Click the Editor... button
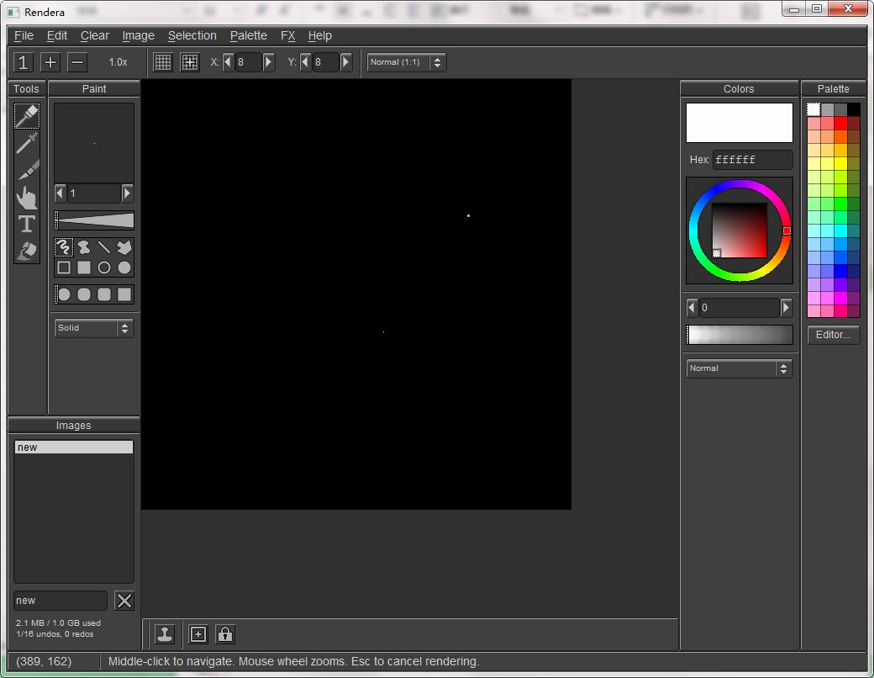Screen dimensions: 874x678 833,335
